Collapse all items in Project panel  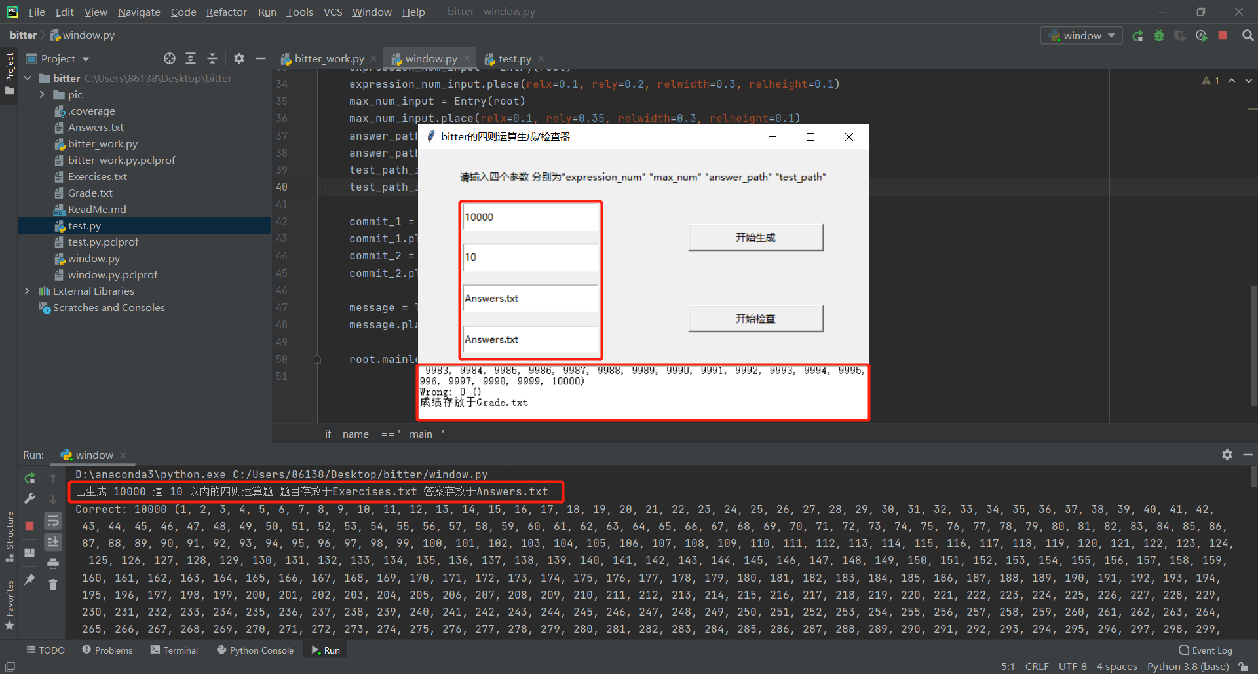212,58
